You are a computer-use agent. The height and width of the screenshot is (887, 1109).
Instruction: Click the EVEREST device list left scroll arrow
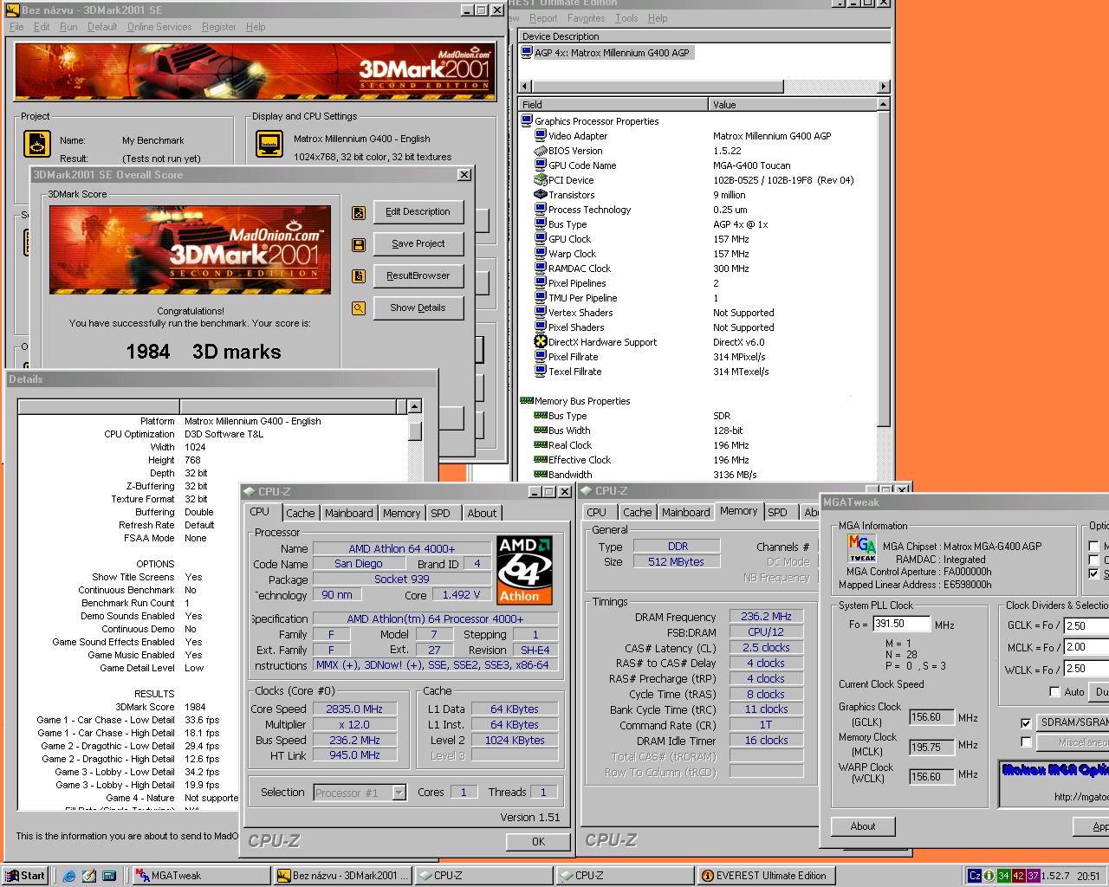[524, 86]
